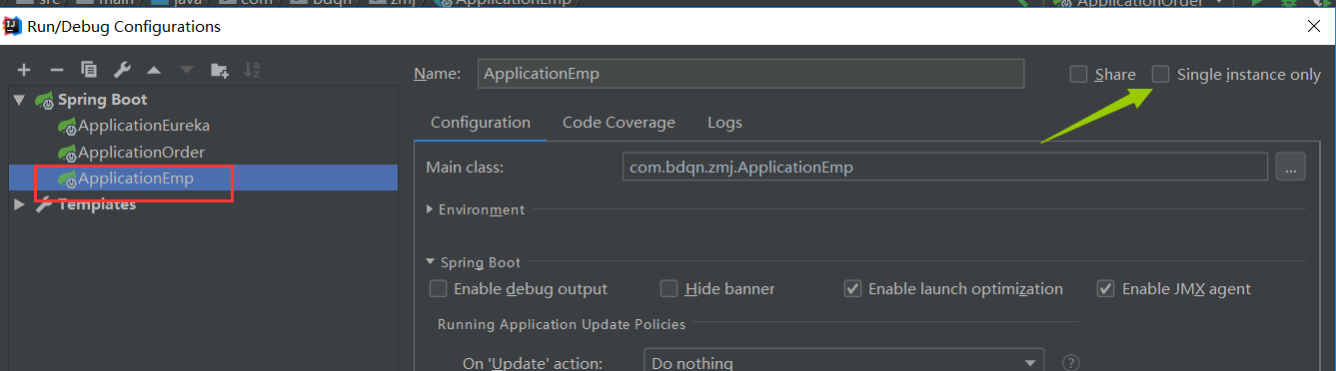
Task: Sort configurations alphabetically with the a-z icon
Action: tap(252, 70)
